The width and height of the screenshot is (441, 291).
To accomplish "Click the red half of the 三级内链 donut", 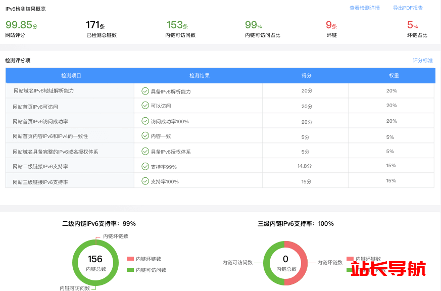I will pos(304,263).
